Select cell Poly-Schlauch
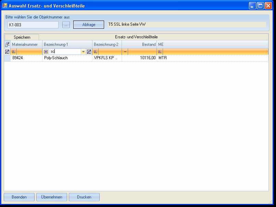 tap(67, 58)
